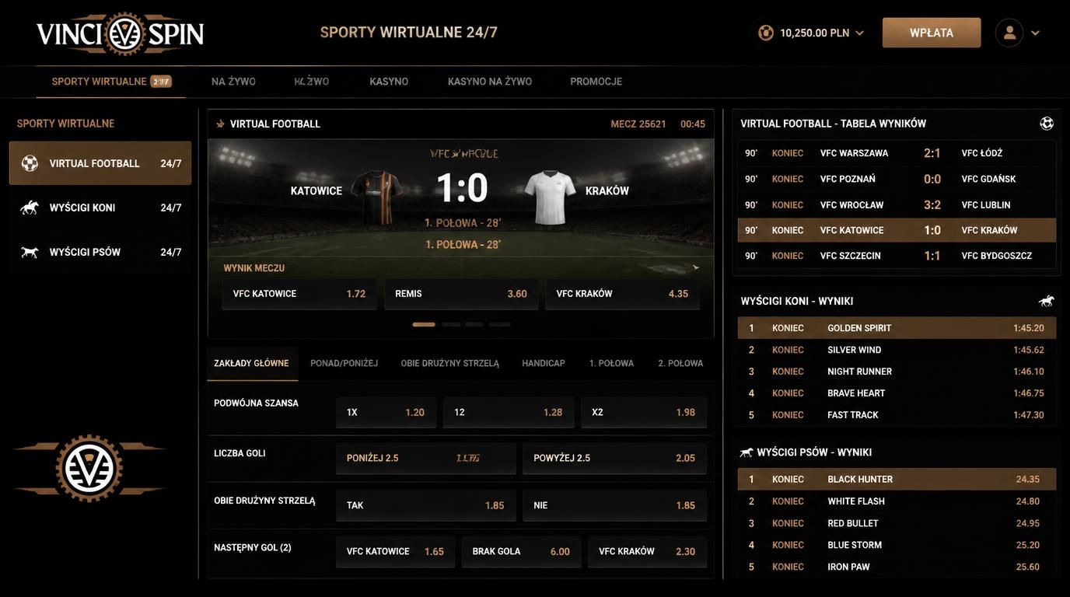
Task: Choose Poniżej 2.5 goals option
Action: (x=426, y=459)
